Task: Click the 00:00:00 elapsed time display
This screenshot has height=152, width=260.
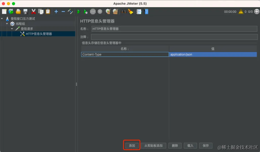Action: pyautogui.click(x=230, y=12)
